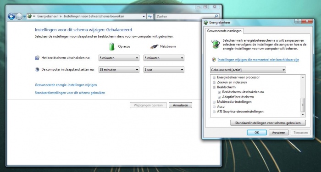Close the Energiebeheer dialog

[307, 21]
